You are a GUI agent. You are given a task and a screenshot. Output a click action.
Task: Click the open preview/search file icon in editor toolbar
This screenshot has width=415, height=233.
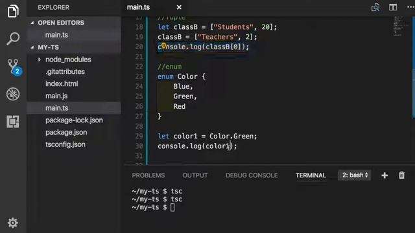[375, 7]
